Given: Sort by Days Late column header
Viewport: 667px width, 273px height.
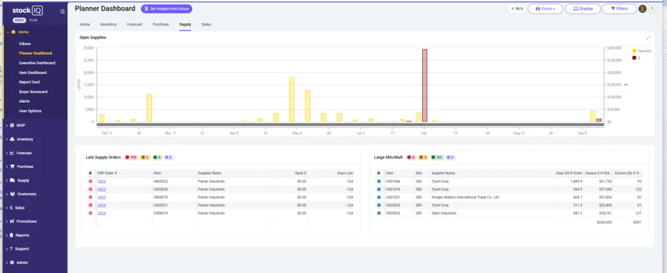Looking at the screenshot, I should [345, 174].
